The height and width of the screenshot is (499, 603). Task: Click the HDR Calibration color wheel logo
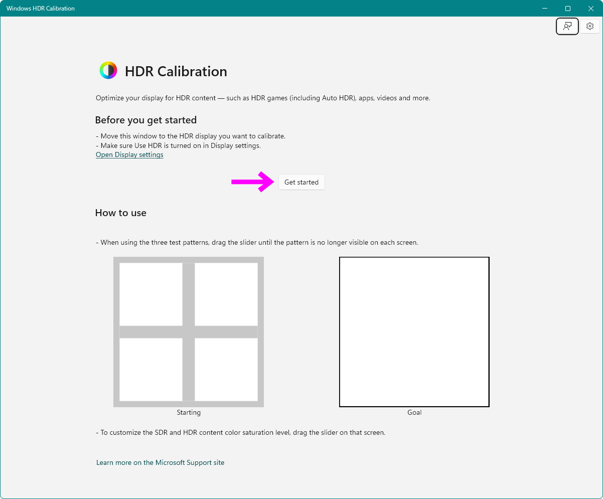pos(108,71)
